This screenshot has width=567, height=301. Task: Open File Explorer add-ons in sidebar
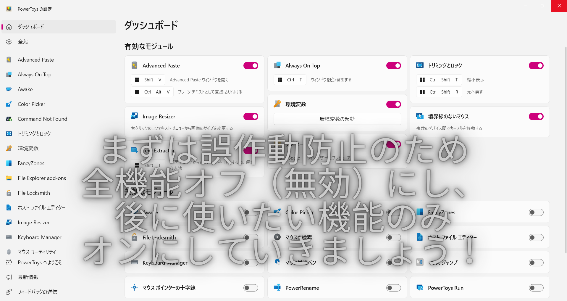[59, 178]
